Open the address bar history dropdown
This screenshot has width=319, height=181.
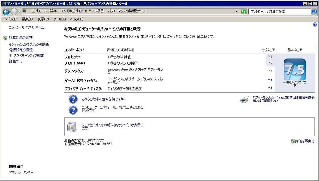tap(236, 12)
